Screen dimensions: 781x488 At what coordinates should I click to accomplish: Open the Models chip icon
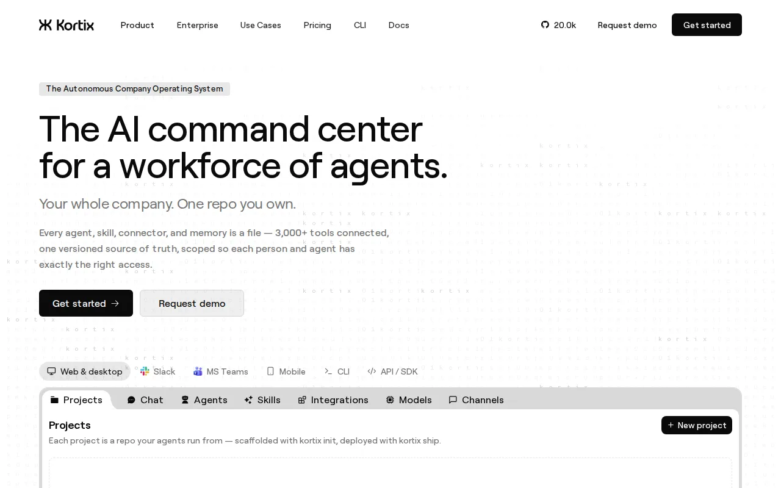pos(390,400)
